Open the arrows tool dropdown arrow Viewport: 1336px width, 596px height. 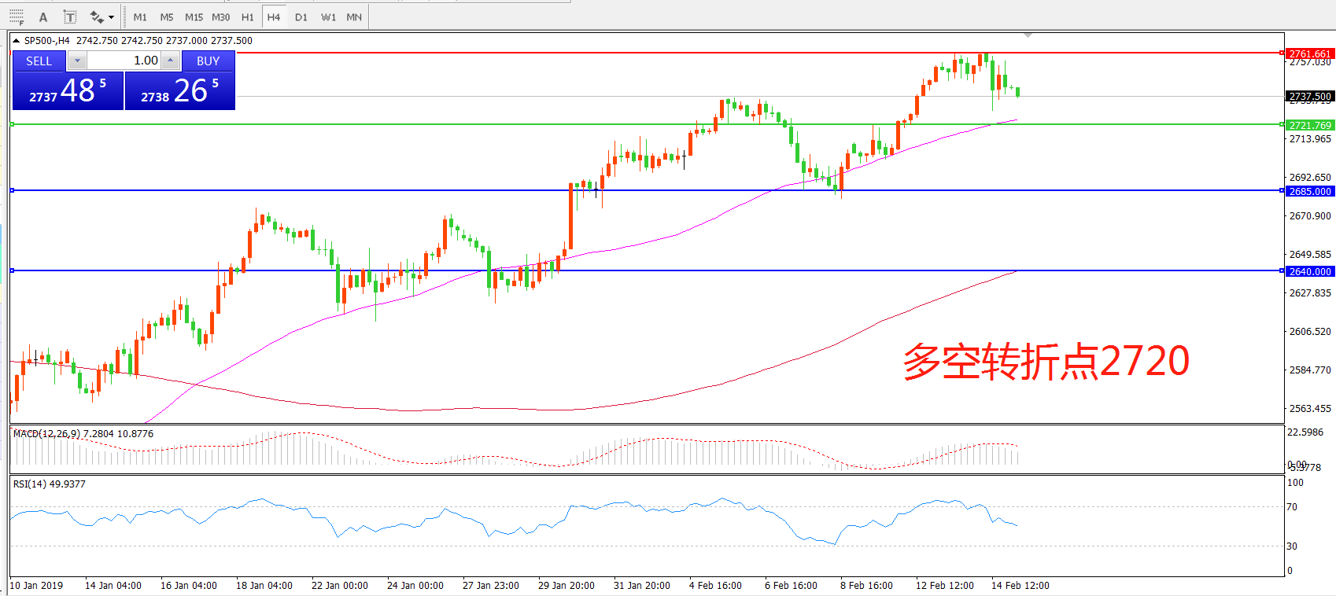(x=112, y=17)
